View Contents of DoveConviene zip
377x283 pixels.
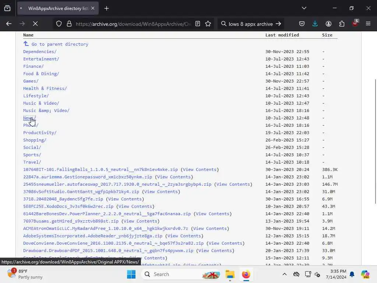(225, 243)
